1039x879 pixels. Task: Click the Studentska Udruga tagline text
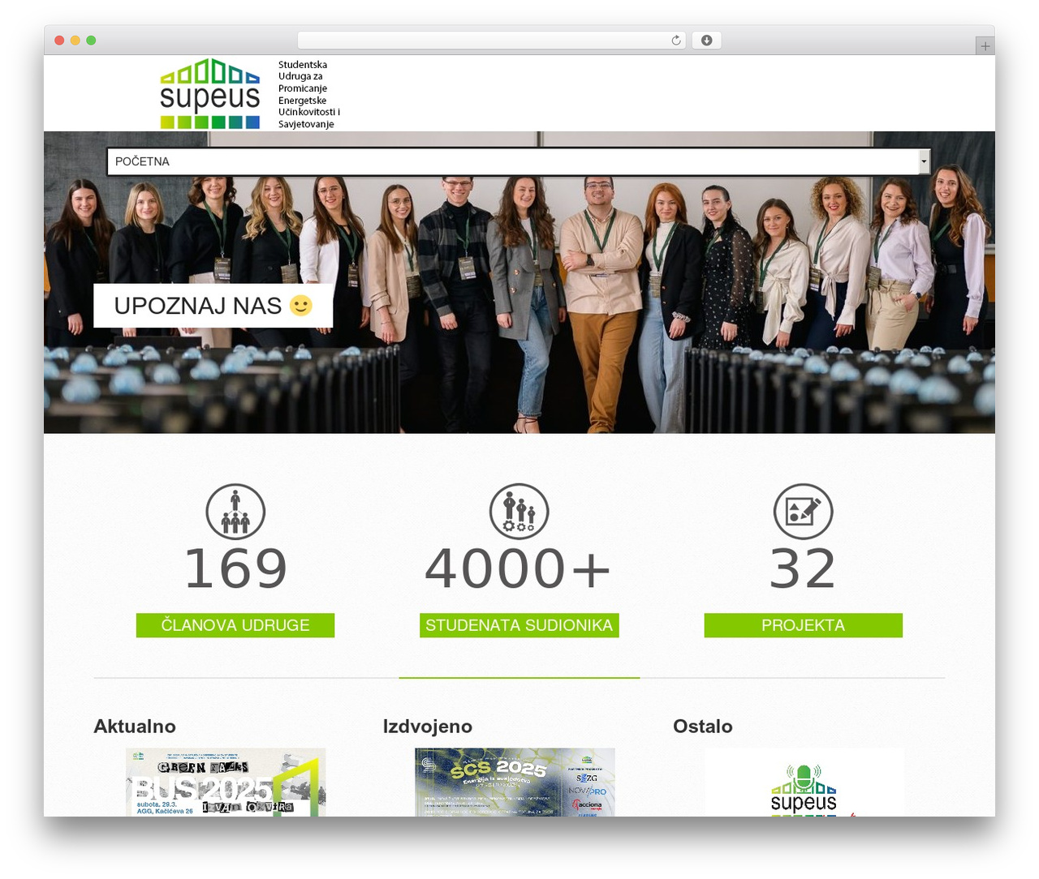309,94
